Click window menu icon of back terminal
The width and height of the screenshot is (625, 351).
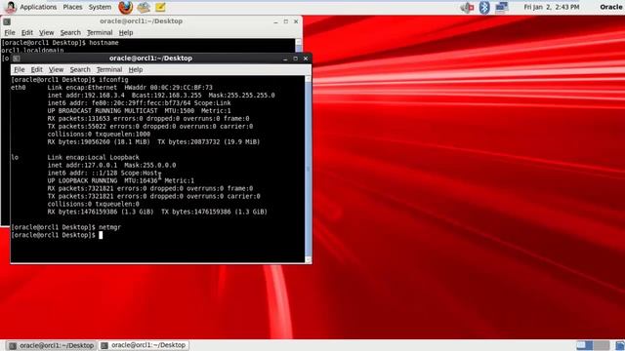(x=7, y=21)
